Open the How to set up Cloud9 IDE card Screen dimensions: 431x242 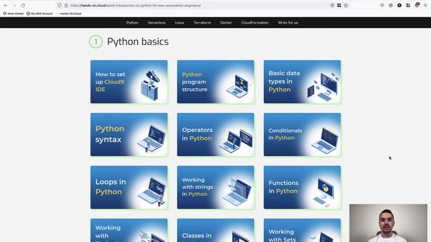pyautogui.click(x=129, y=82)
